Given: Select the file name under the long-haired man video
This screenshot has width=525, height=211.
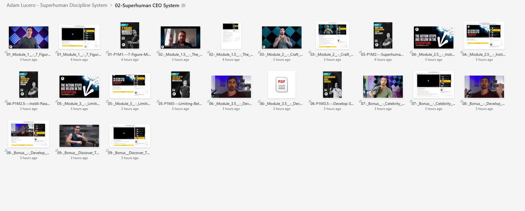Looking at the screenshot, I should point(383,104).
